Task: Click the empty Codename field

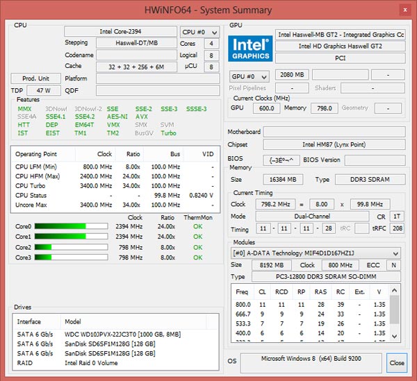Action: [136, 56]
